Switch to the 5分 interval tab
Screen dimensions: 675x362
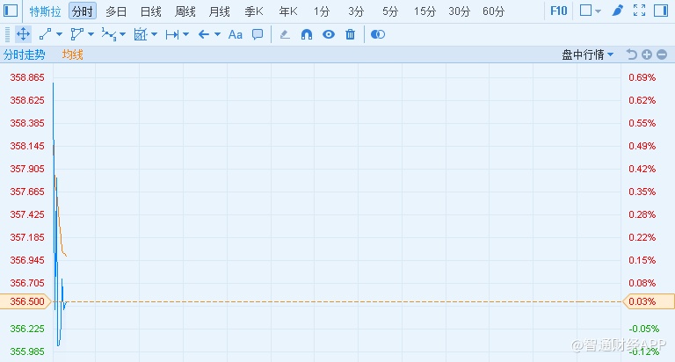tap(390, 11)
